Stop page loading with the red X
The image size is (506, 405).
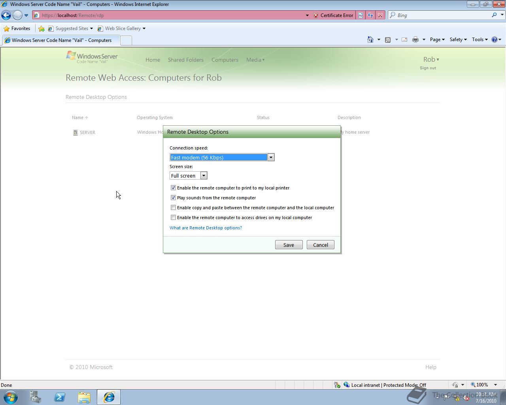[x=380, y=15]
